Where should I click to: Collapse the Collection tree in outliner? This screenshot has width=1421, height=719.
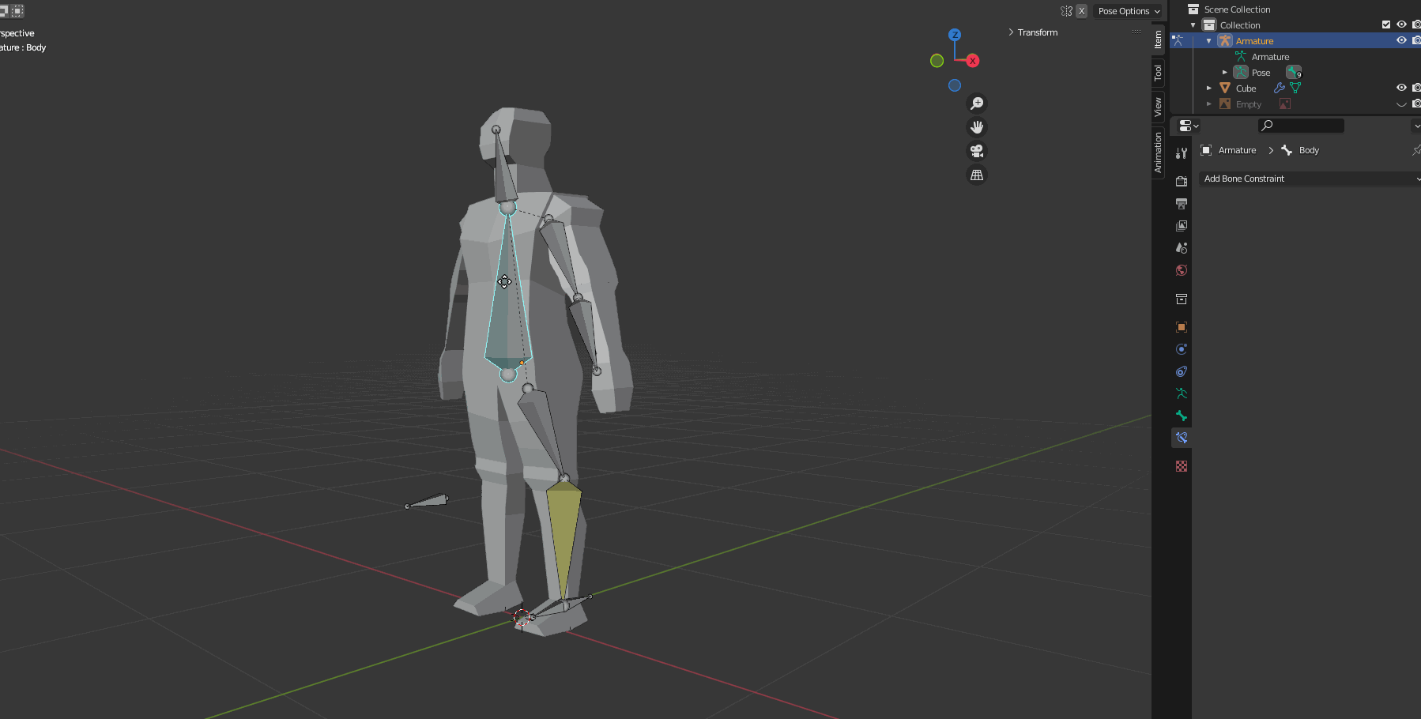point(1193,25)
